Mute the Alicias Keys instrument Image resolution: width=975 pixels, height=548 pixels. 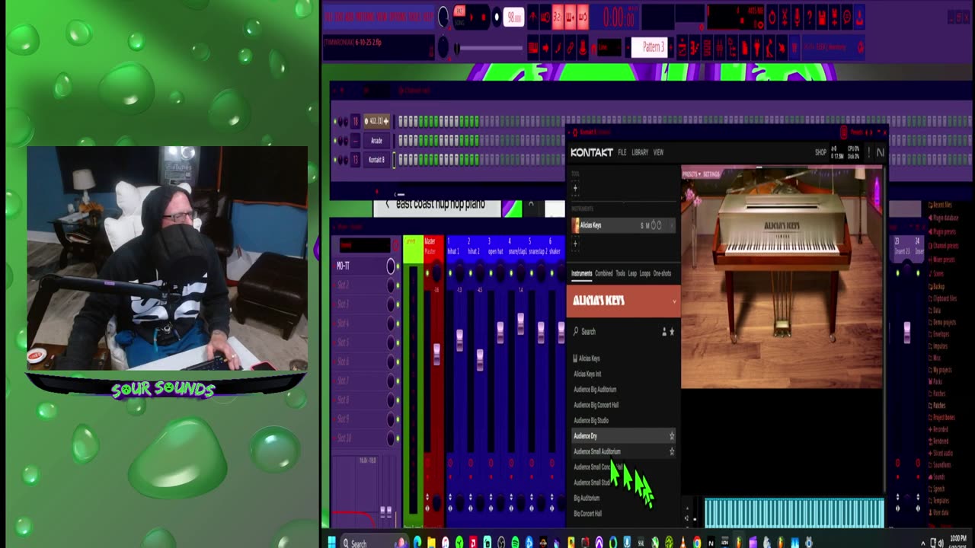point(647,225)
